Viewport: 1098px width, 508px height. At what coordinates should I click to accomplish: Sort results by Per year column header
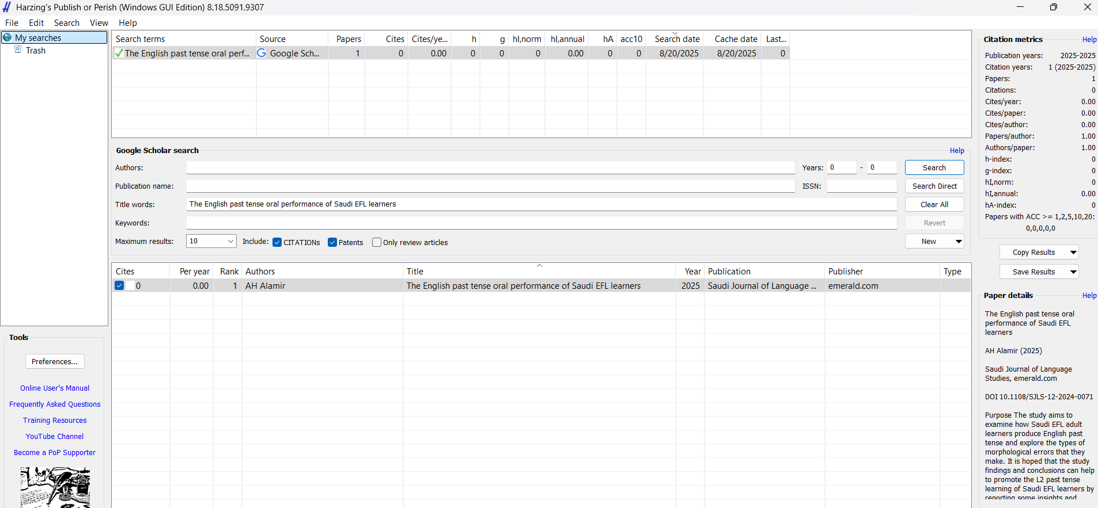pos(192,272)
